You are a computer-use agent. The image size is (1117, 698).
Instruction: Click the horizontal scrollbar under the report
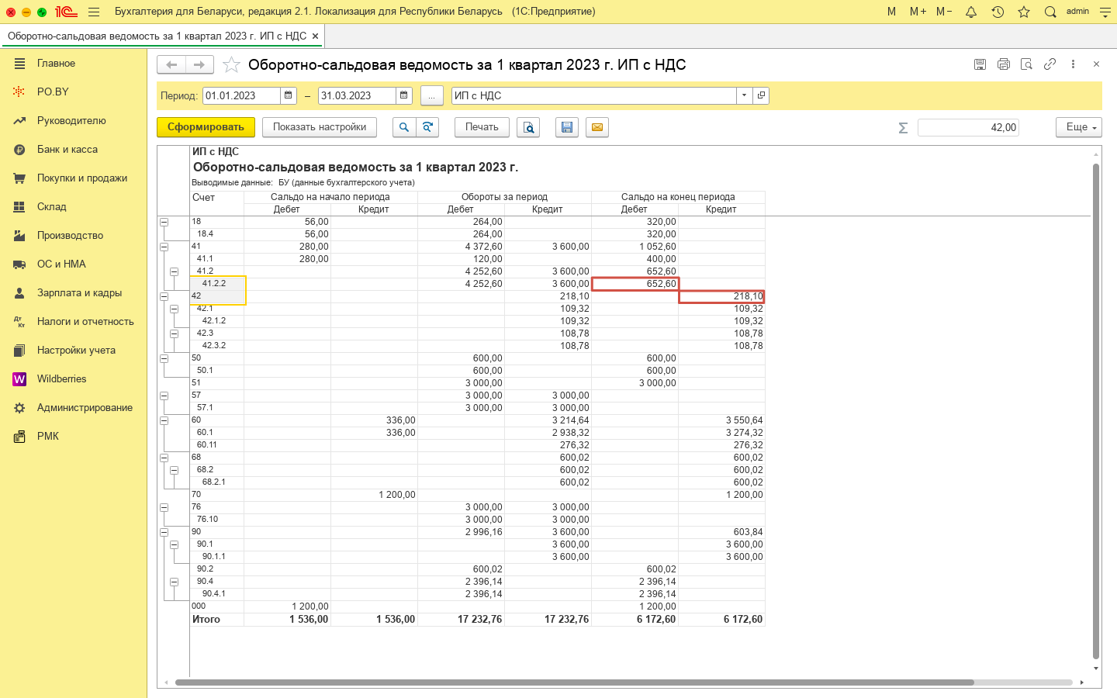pos(574,682)
